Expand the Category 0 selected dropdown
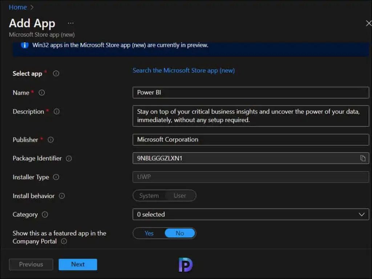 (251, 214)
